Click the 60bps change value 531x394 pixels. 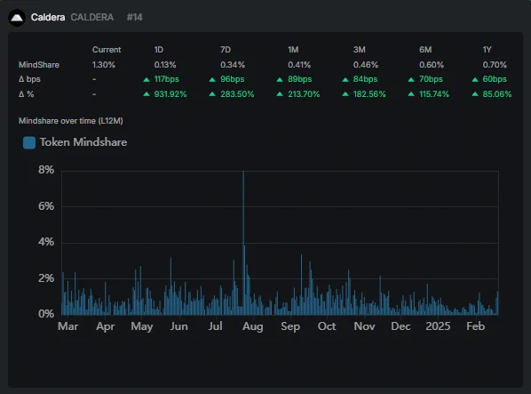click(x=495, y=79)
